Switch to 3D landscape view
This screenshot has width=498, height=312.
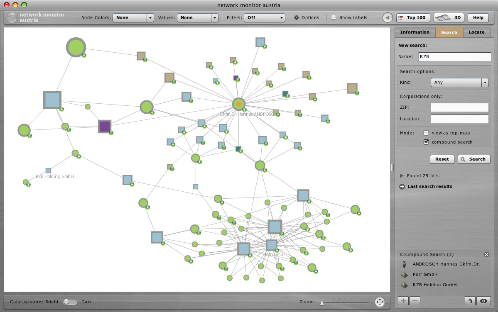[449, 18]
